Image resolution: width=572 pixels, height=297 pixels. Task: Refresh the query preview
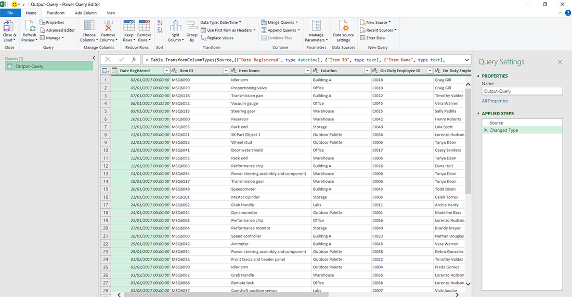[30, 31]
